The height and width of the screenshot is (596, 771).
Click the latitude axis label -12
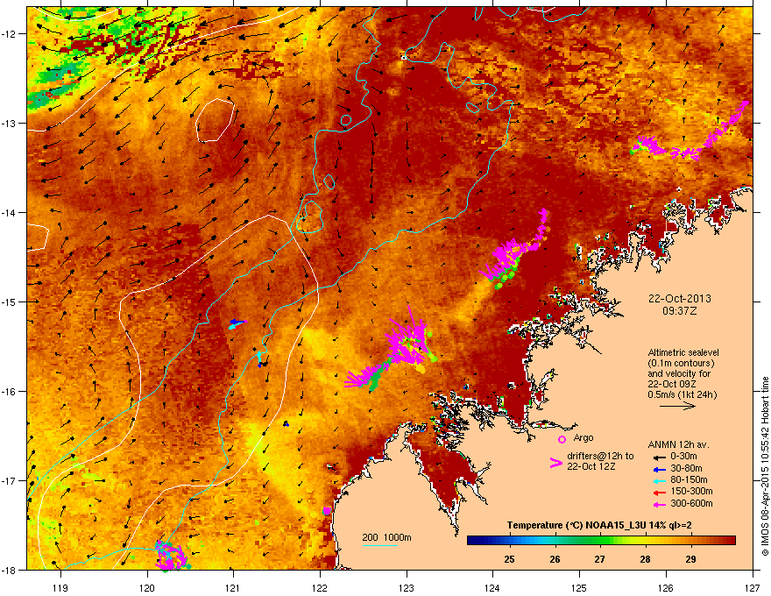[x=9, y=33]
